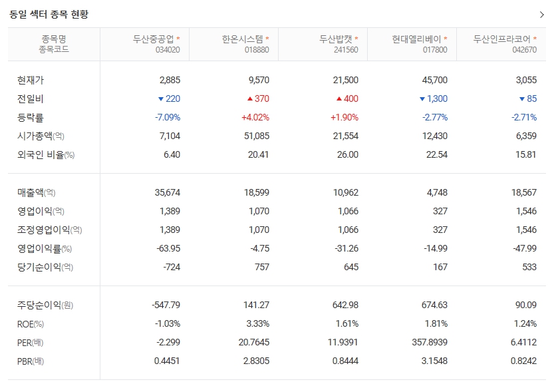Select stock code 042670
The width and height of the screenshot is (556, 386).
coord(525,50)
